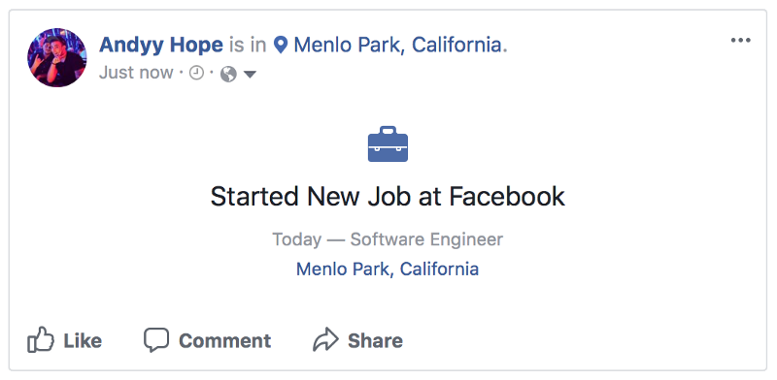Viewport: 777px width, 380px height.
Task: Click the location pin icon before Menlo Park
Action: click(x=281, y=45)
